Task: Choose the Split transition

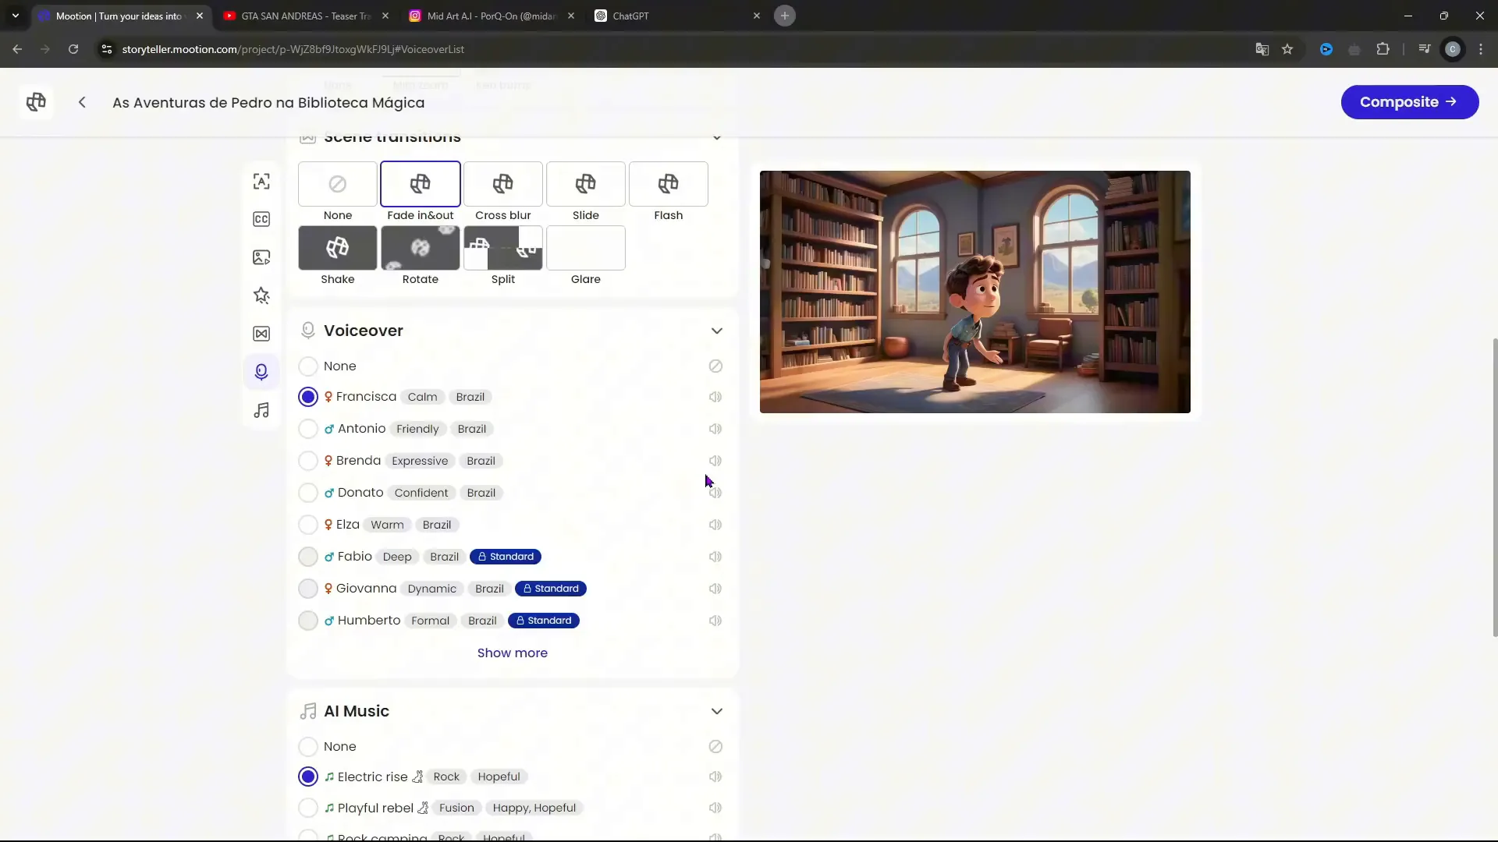Action: tap(503, 248)
